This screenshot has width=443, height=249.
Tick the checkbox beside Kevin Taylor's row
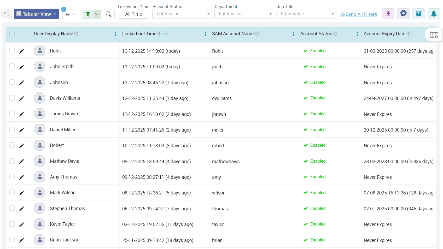[x=12, y=224]
